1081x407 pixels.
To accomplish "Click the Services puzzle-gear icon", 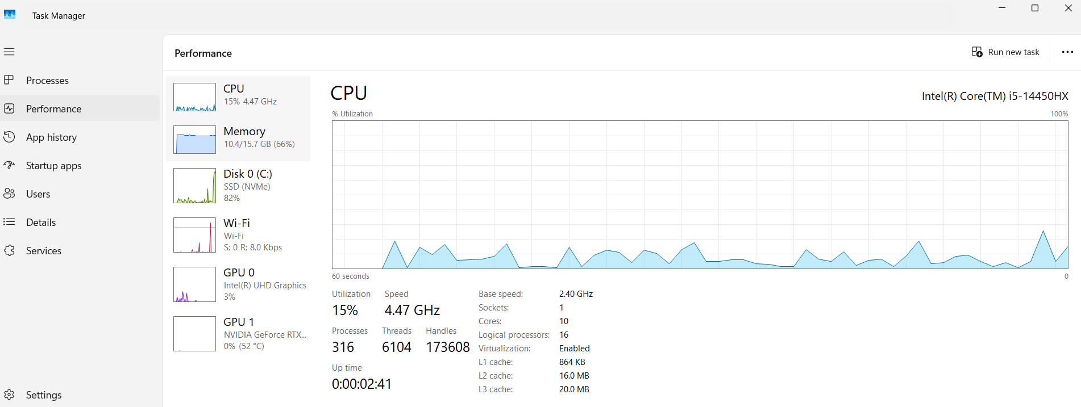I will [9, 250].
